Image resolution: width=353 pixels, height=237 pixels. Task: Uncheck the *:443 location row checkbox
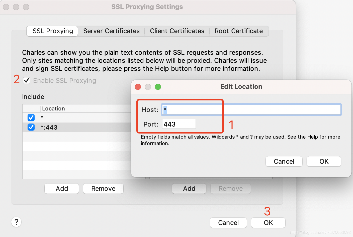(31, 127)
